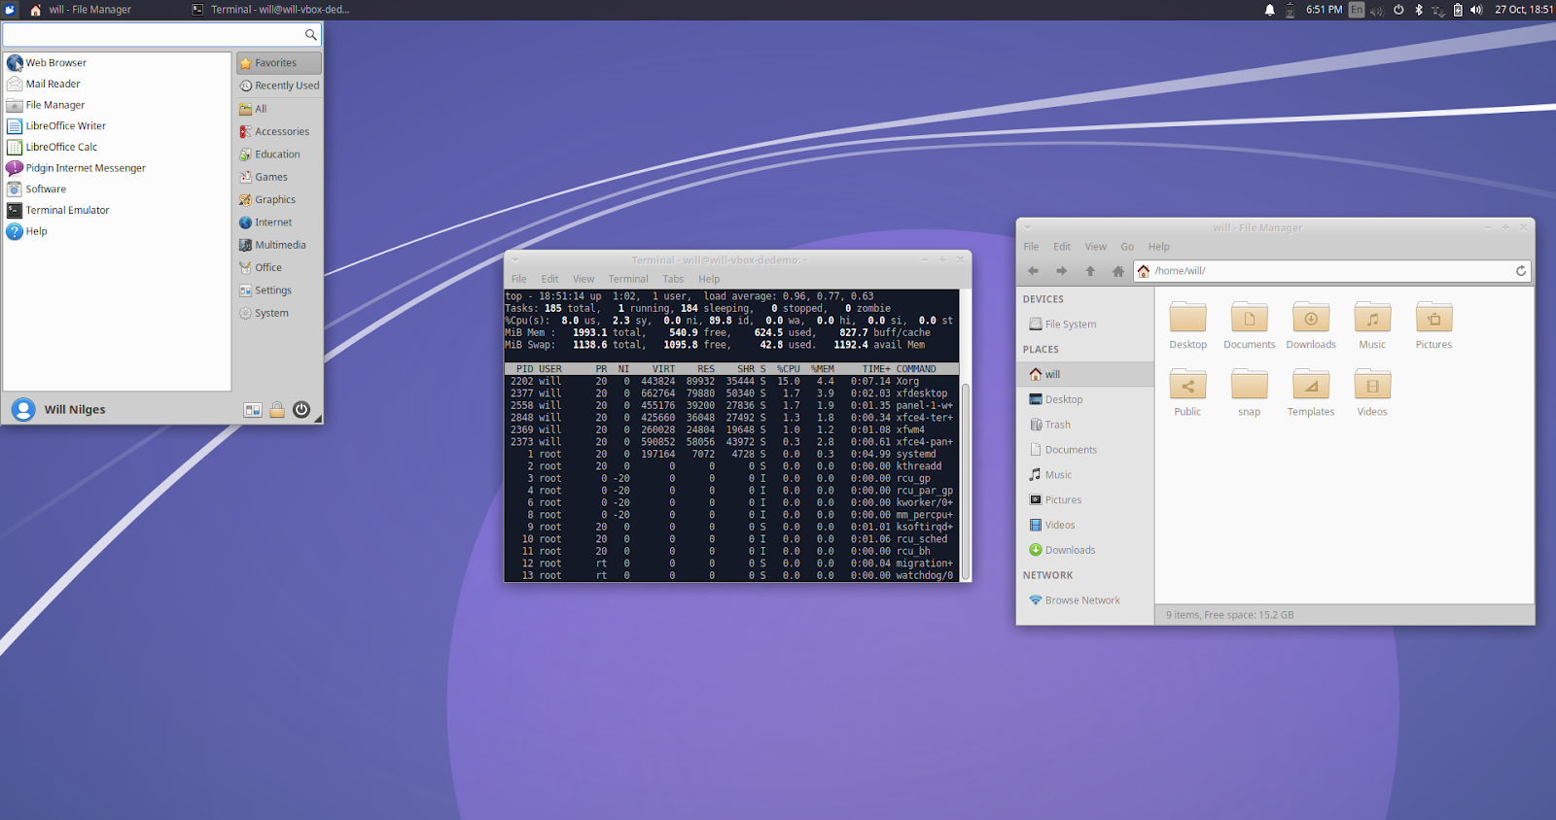1556x820 pixels.
Task: Click the network connection arrows in the panel
Action: tap(1437, 11)
